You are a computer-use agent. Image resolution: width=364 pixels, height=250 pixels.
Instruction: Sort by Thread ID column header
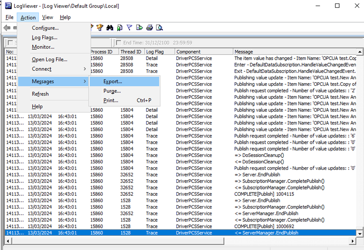(131, 52)
